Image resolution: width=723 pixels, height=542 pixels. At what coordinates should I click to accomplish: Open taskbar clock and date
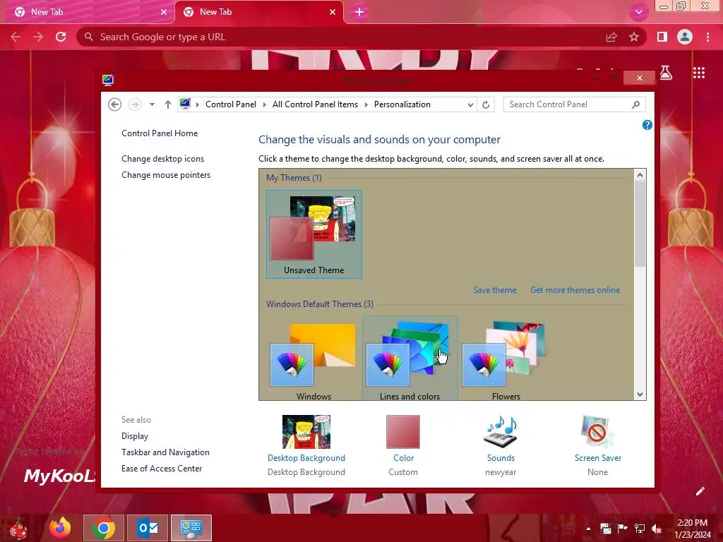point(692,529)
